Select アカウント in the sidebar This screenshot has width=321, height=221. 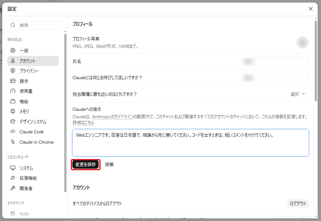point(33,61)
